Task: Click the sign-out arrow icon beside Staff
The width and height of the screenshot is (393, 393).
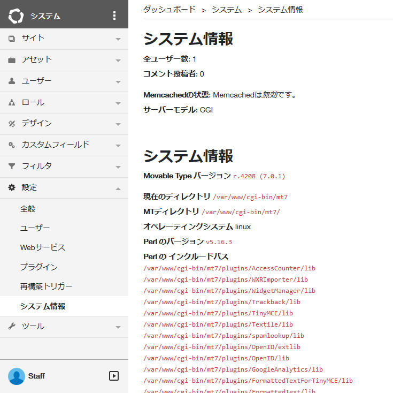Action: (114, 376)
